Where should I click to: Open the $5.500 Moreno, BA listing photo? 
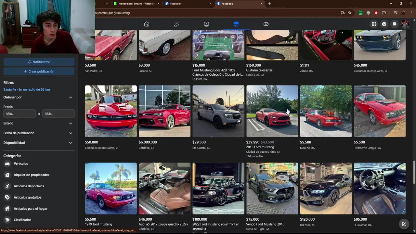click(x=326, y=111)
